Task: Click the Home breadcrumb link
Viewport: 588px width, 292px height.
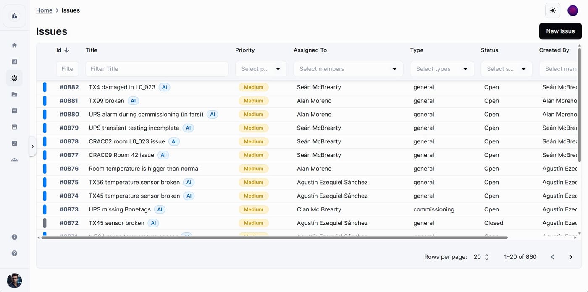Action: tap(44, 10)
